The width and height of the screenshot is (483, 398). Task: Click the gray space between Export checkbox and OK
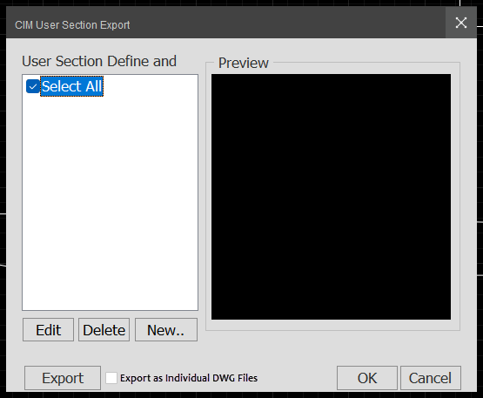298,378
